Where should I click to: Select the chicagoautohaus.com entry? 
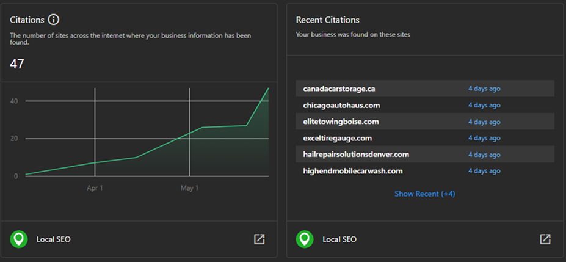tap(341, 105)
